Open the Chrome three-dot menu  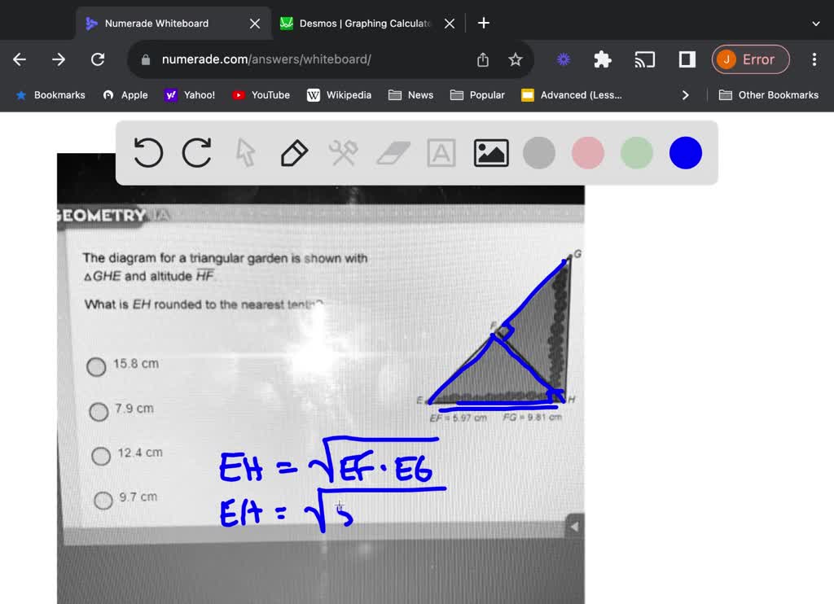point(814,59)
